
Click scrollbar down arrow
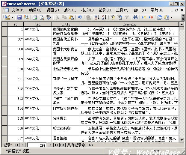[182, 140]
